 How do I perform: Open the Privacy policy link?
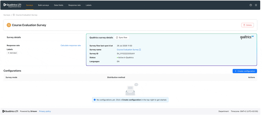coord(45,111)
